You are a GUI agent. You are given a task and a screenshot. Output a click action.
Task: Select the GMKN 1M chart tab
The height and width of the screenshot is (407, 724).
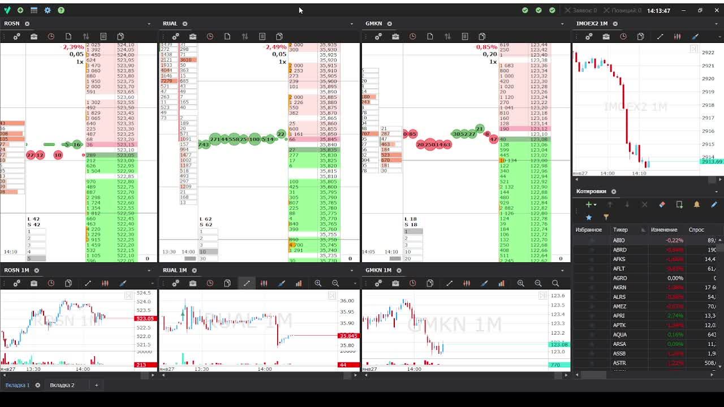[378, 270]
